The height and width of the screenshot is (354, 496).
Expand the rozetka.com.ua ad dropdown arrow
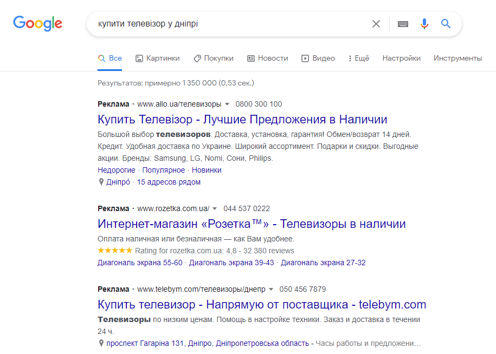click(x=215, y=209)
